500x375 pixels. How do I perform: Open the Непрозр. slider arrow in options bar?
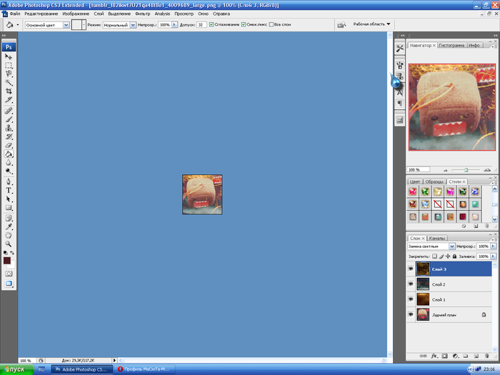pos(174,24)
